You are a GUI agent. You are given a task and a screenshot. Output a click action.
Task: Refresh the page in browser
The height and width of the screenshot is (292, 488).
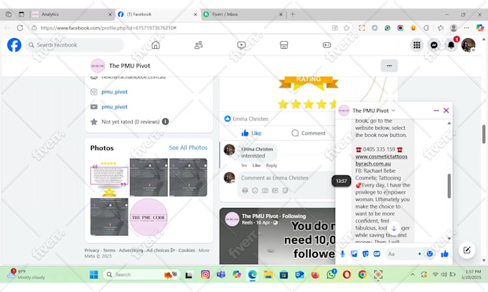click(x=20, y=28)
